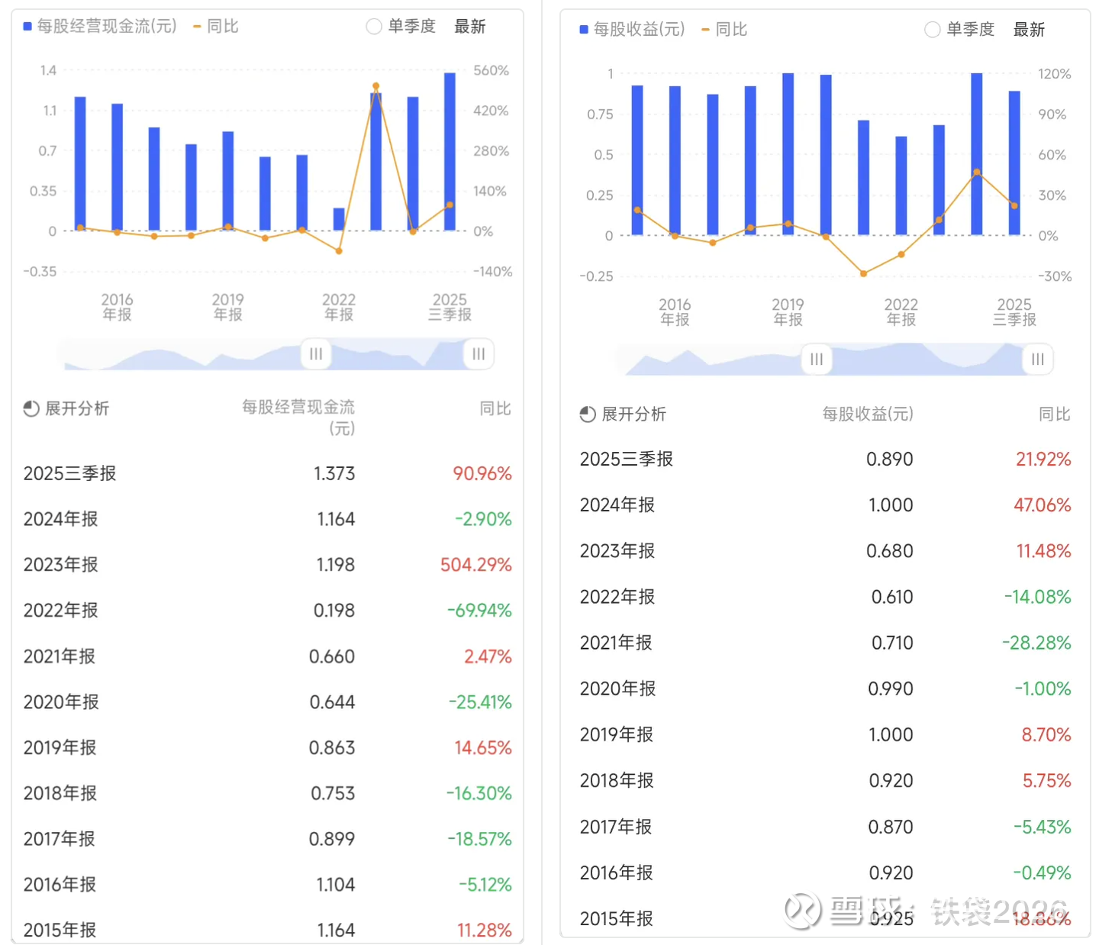
Task: Open 展开分析 icon in EPS panel
Action: click(588, 414)
